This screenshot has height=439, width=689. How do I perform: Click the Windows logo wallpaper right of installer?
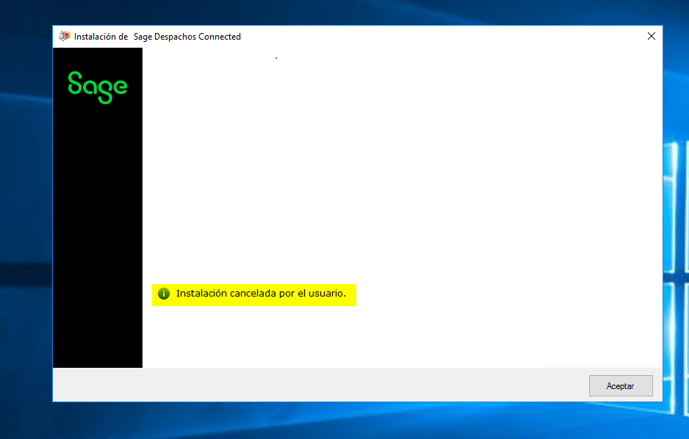pos(676,220)
